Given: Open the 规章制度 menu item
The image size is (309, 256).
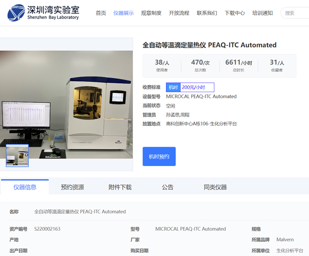Looking at the screenshot, I should click(151, 13).
